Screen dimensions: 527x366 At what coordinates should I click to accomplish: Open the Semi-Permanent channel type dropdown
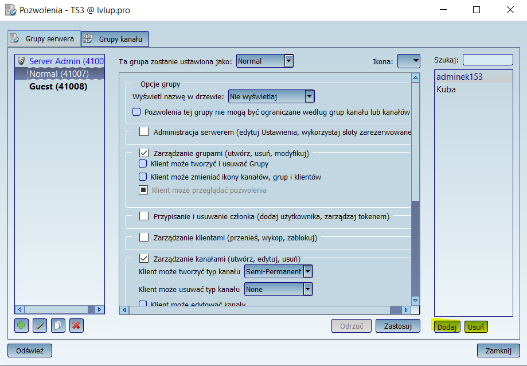[278, 271]
